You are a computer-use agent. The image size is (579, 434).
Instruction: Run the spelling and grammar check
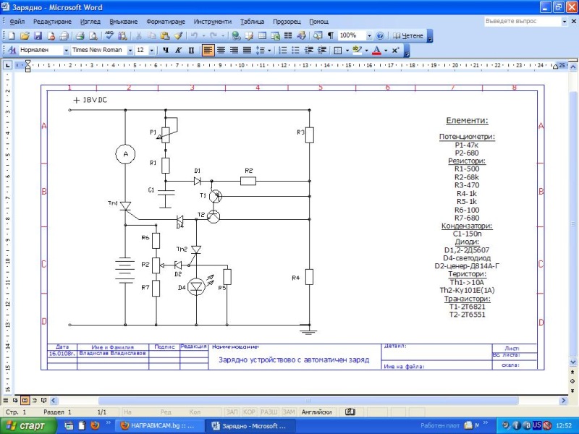(x=109, y=35)
